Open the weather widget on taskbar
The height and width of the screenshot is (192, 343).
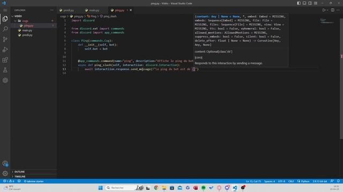12,188
